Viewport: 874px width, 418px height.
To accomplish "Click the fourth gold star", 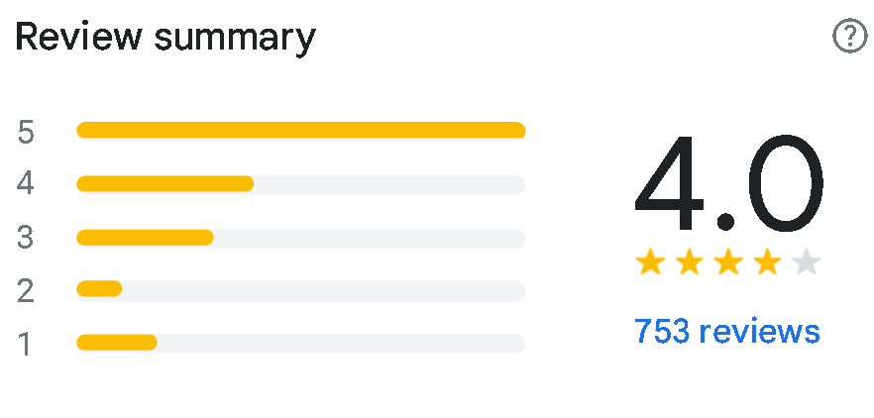I will 767,262.
